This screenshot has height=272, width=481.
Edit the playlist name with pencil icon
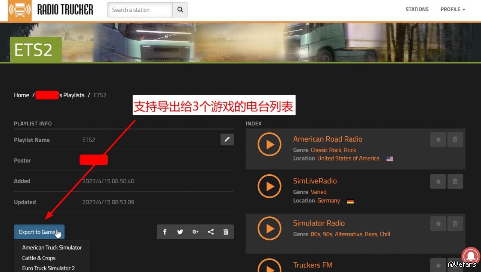coord(227,139)
